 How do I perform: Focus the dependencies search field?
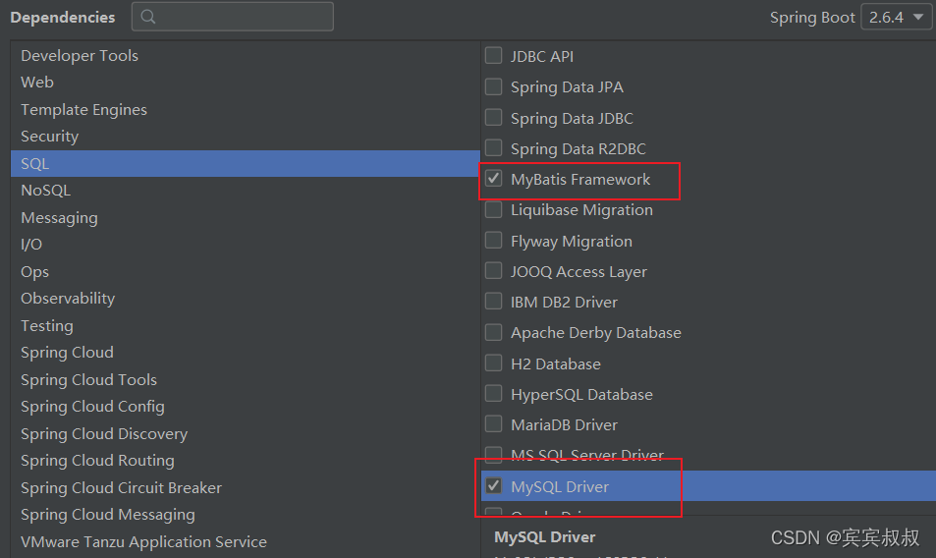point(232,17)
